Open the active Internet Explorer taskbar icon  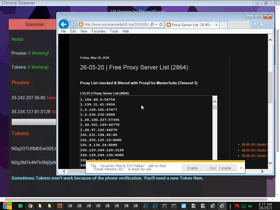222,206
